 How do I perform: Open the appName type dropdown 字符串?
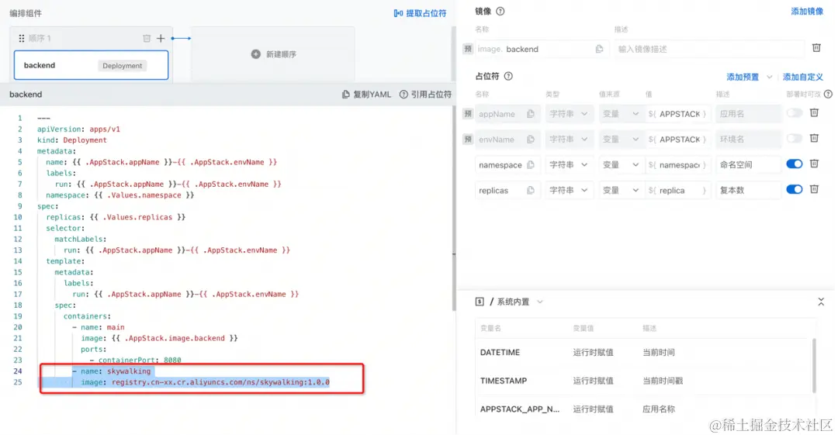tap(569, 114)
